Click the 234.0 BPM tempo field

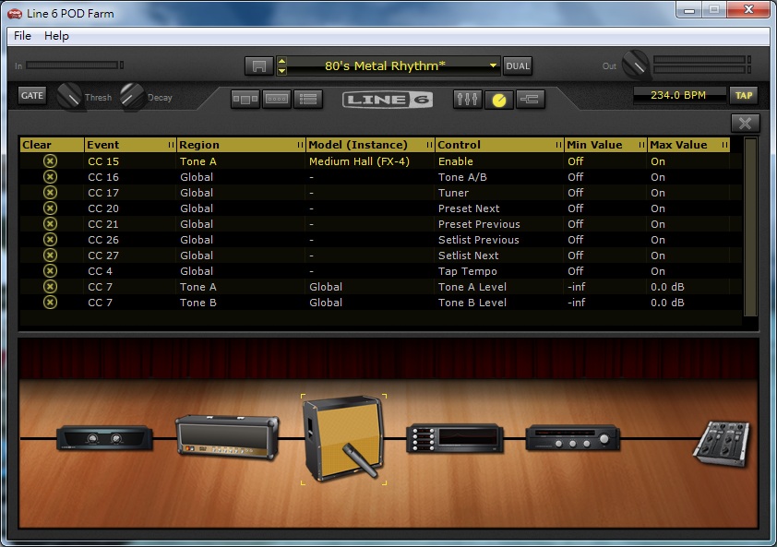click(678, 95)
